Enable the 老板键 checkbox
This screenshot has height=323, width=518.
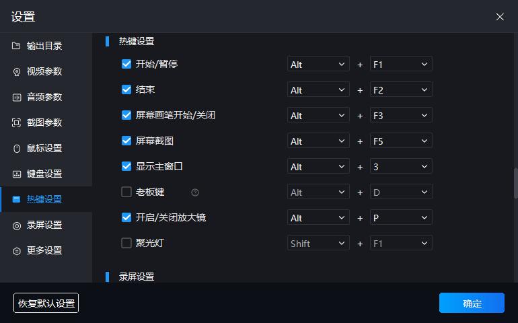pos(126,192)
